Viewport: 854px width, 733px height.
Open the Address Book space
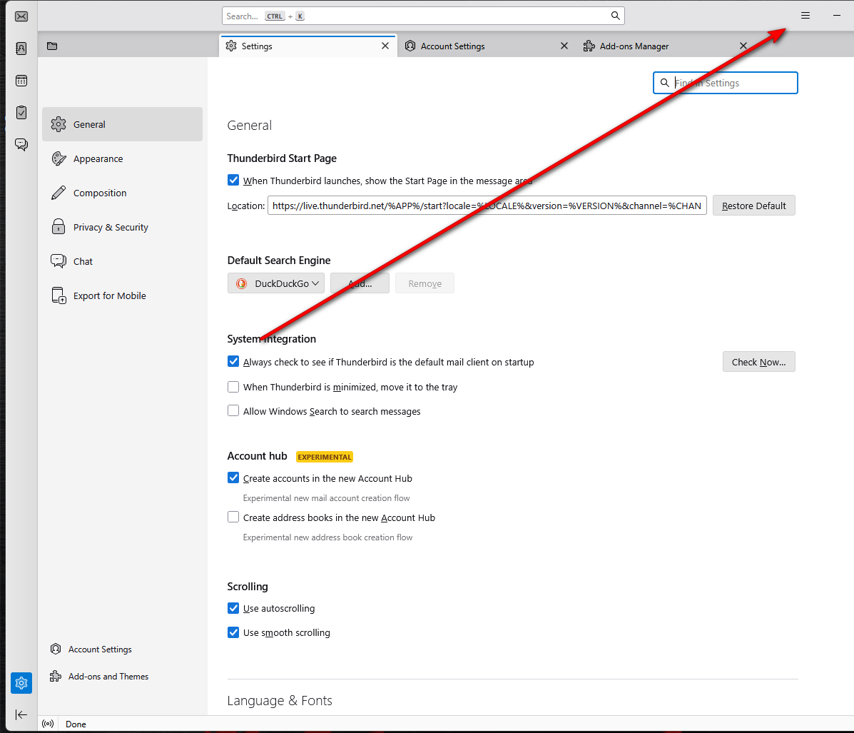tap(21, 49)
